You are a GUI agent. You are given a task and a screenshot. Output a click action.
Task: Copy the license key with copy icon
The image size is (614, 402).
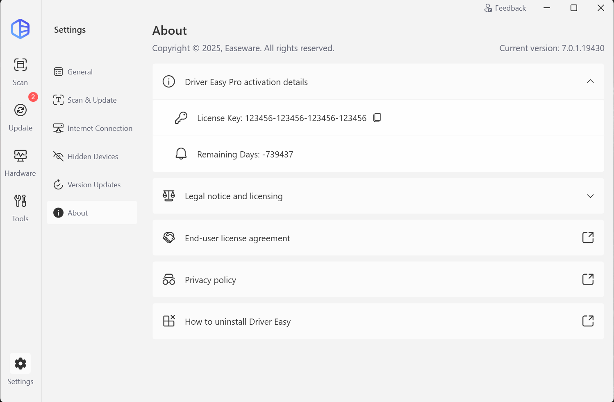(x=377, y=118)
